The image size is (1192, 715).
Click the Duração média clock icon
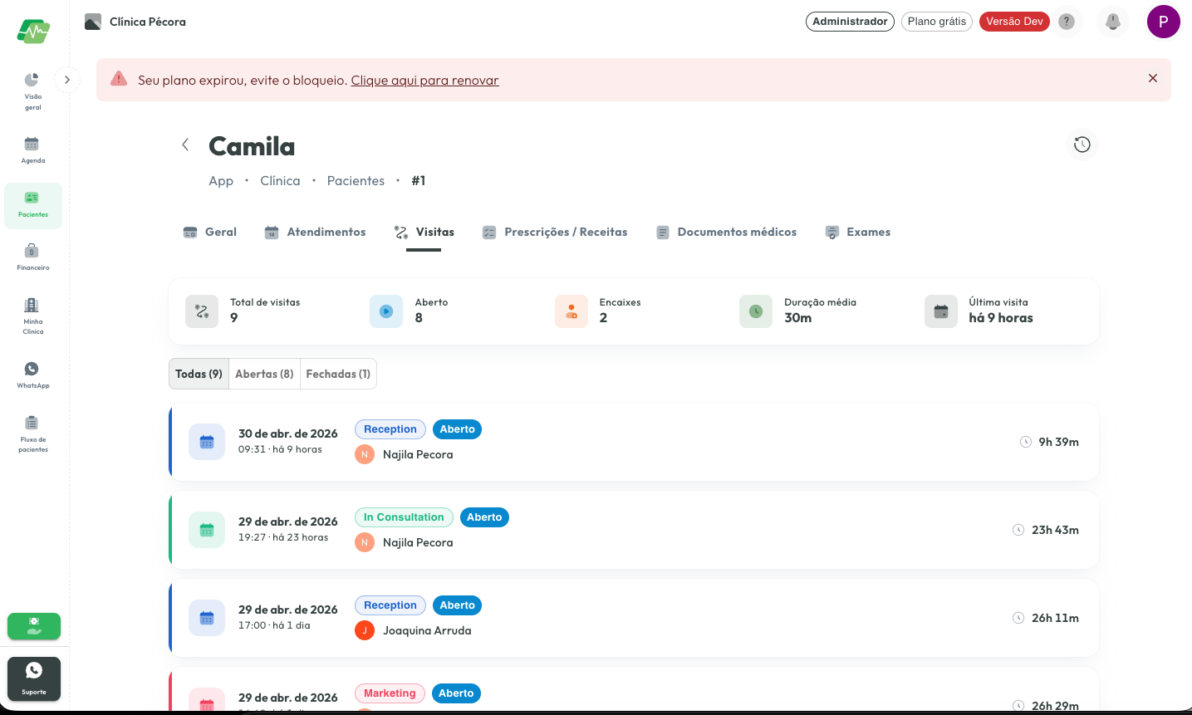pyautogui.click(x=756, y=311)
